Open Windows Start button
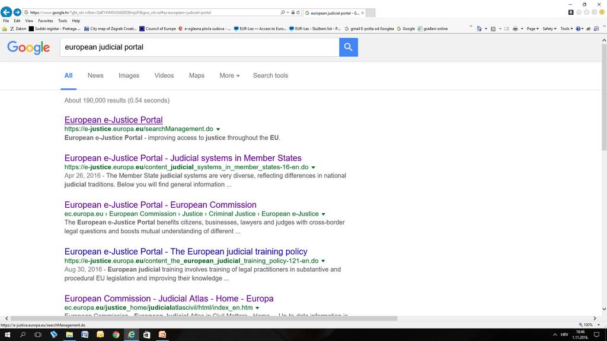This screenshot has height=341, width=607. [x=7, y=335]
